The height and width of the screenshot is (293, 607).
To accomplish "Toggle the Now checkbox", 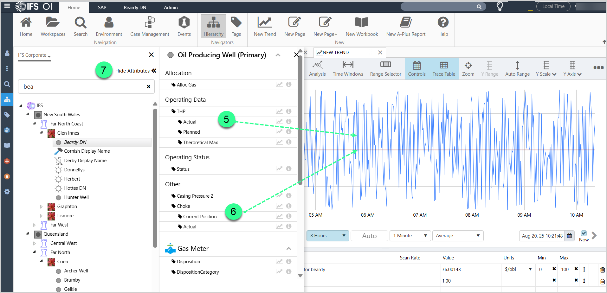I will coord(584,233).
